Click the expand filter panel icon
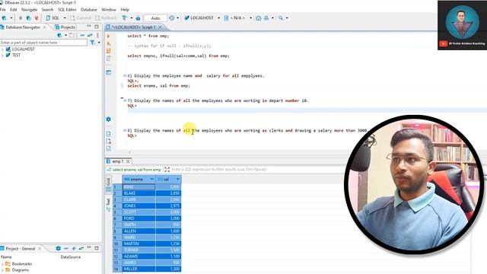 coord(167,169)
